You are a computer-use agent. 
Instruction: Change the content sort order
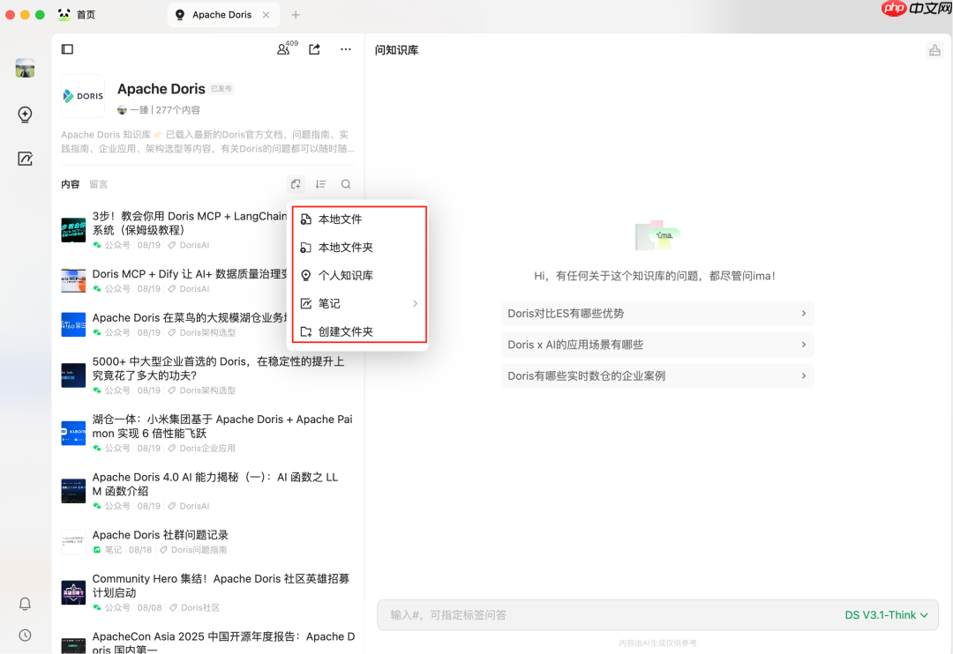(320, 184)
